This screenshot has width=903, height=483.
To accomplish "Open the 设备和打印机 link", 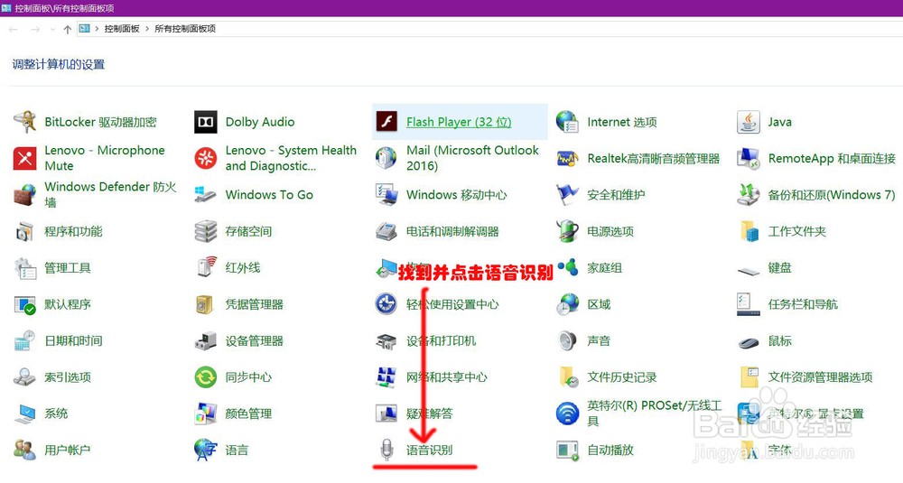I will (441, 340).
